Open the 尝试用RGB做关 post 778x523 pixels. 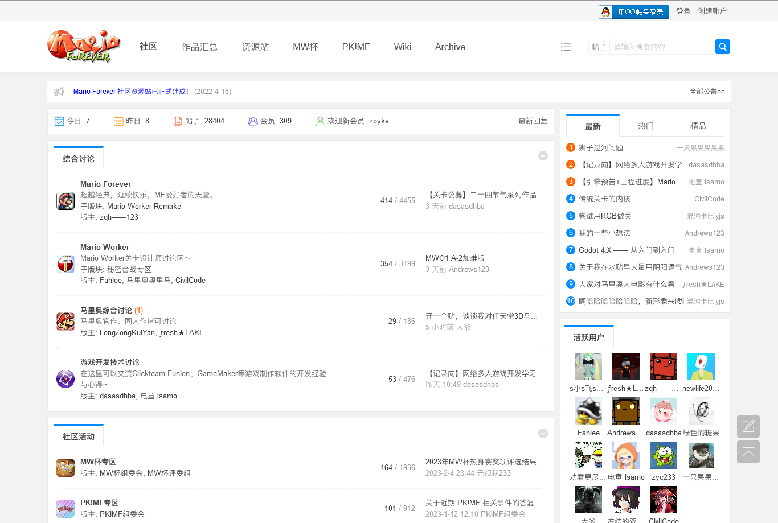click(x=605, y=216)
